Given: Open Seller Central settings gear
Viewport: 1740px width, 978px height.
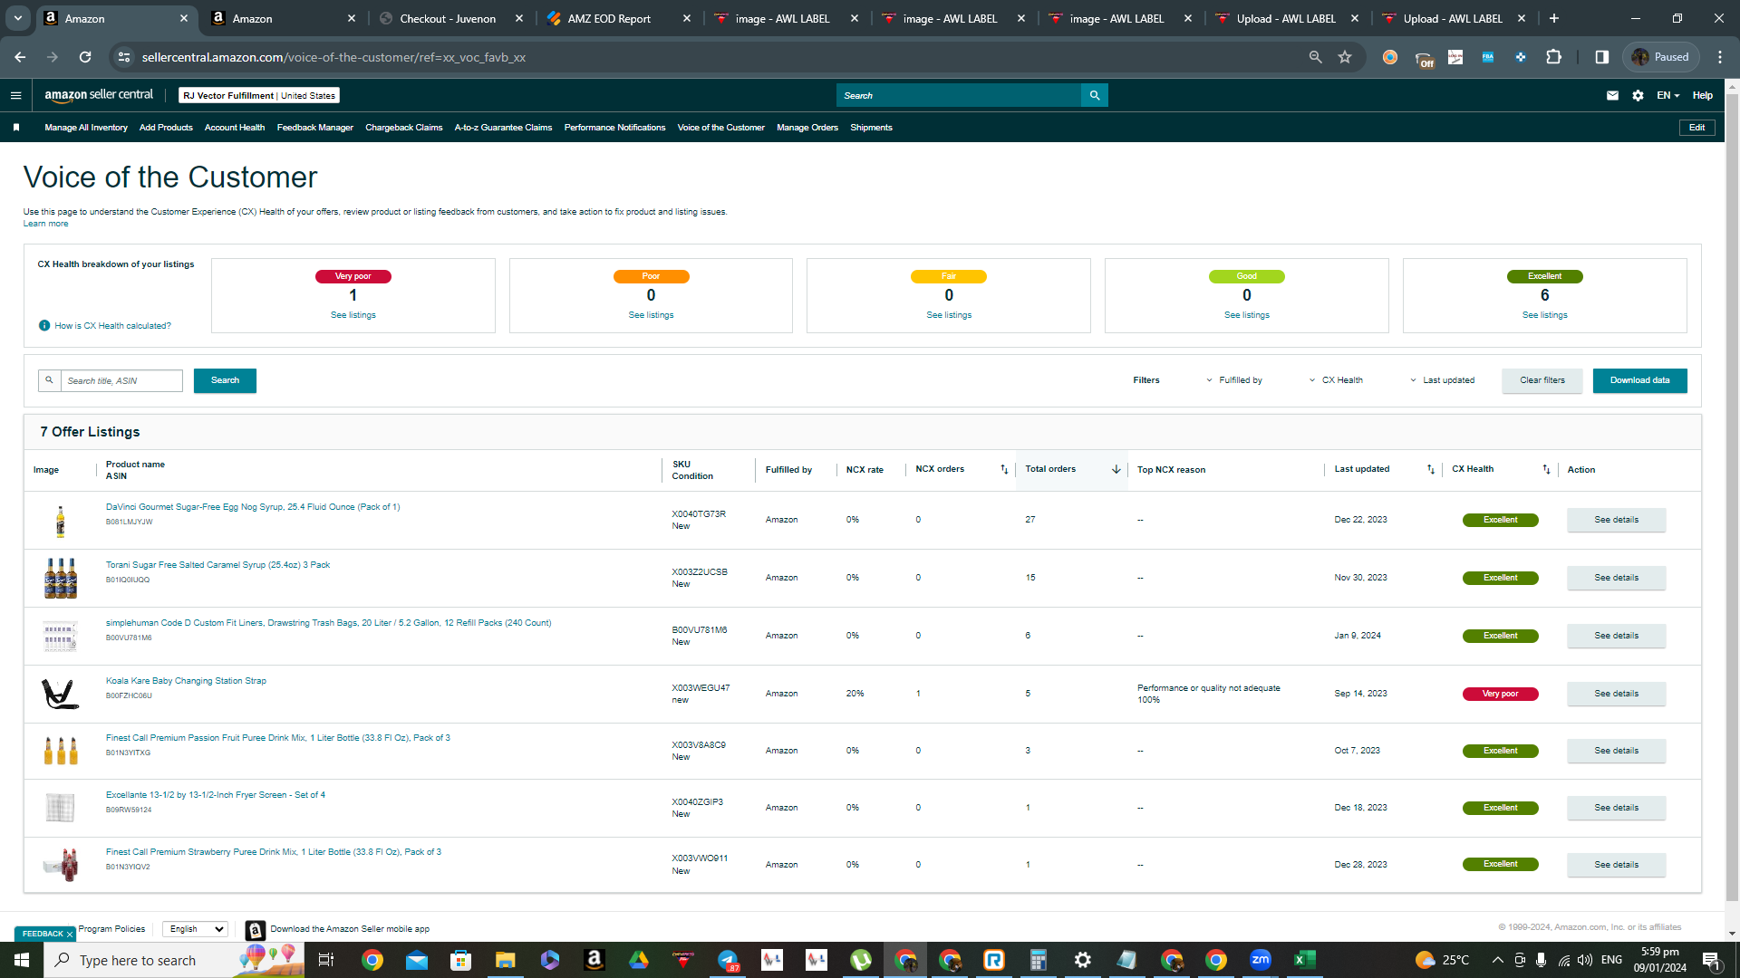Looking at the screenshot, I should (1638, 95).
